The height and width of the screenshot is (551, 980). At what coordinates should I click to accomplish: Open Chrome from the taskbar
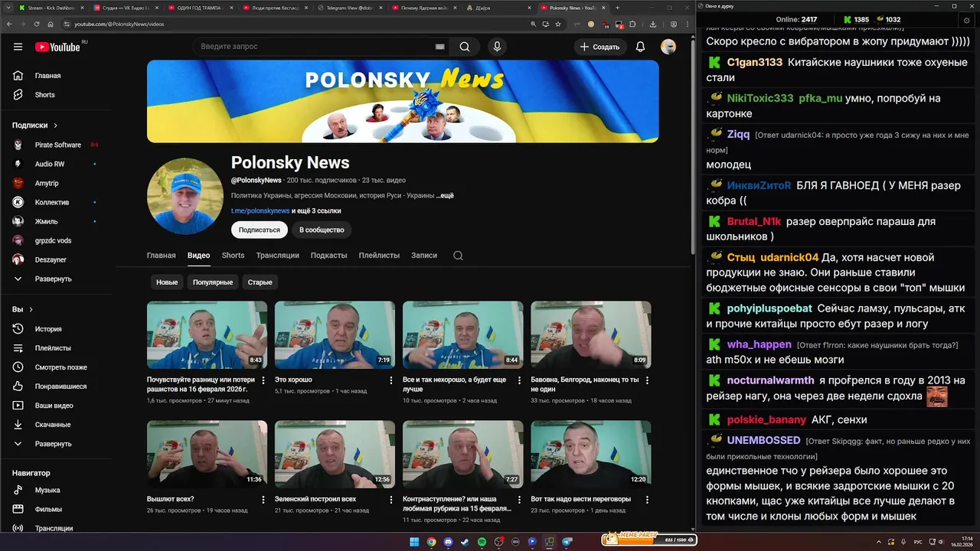431,542
